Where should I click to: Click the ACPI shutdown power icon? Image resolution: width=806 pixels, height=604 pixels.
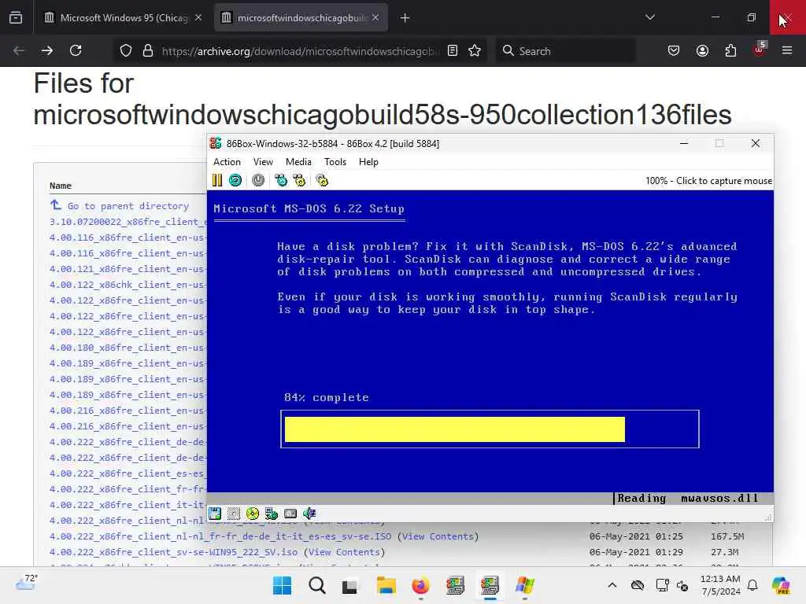tap(258, 180)
